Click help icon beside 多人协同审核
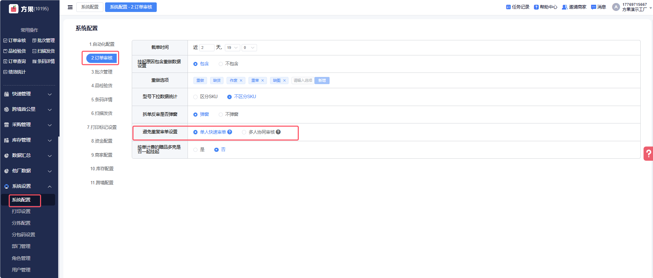This screenshot has width=653, height=278. tap(278, 132)
